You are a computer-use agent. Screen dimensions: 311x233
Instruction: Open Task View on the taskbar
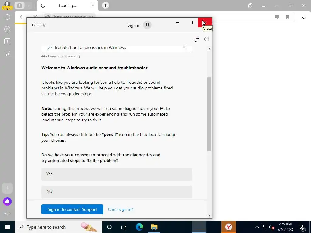tap(124, 227)
